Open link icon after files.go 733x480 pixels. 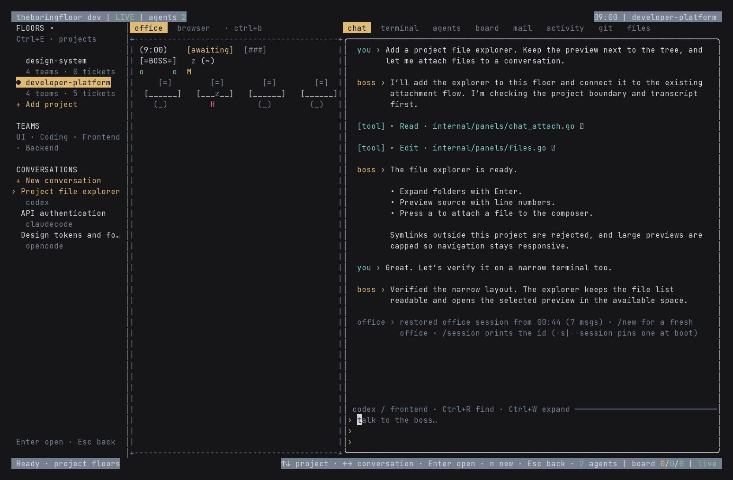(x=554, y=148)
